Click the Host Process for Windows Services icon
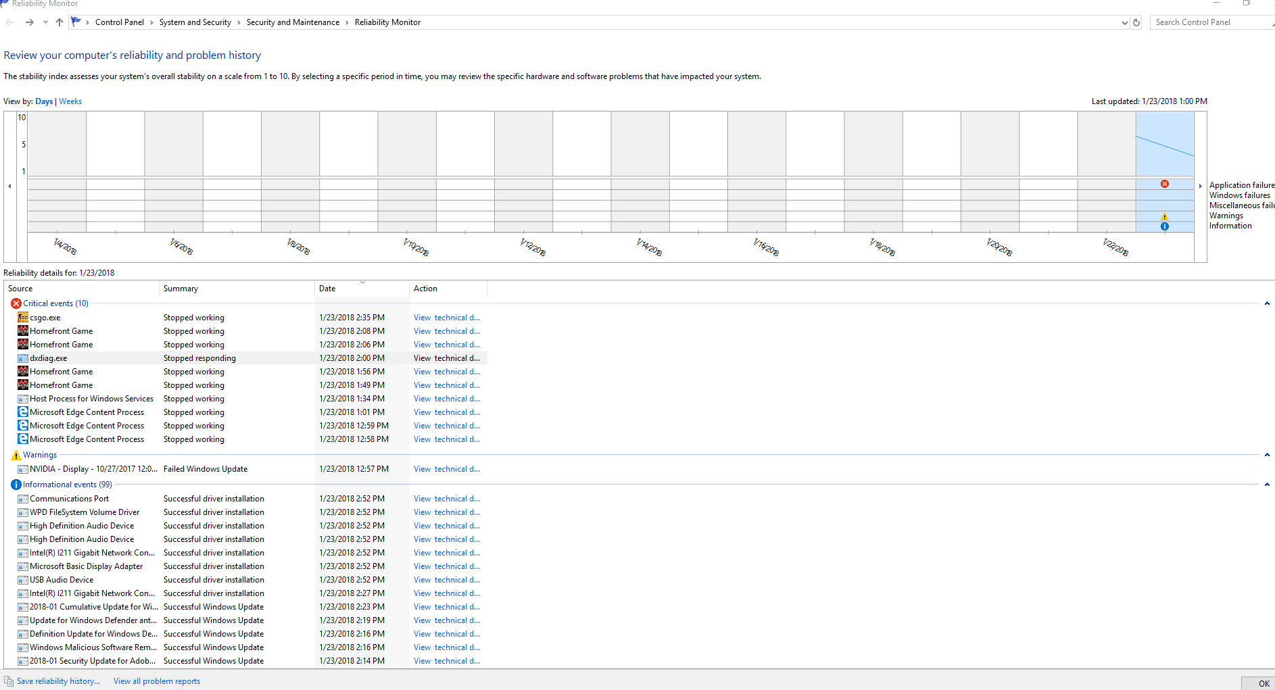1275x690 pixels. (23, 399)
